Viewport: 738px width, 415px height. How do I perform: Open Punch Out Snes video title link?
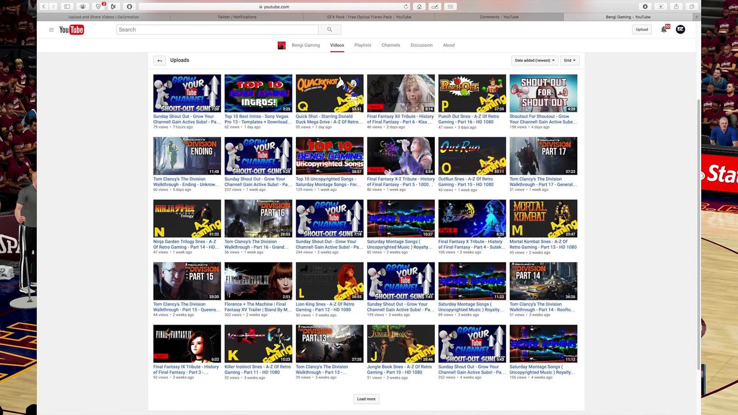469,119
